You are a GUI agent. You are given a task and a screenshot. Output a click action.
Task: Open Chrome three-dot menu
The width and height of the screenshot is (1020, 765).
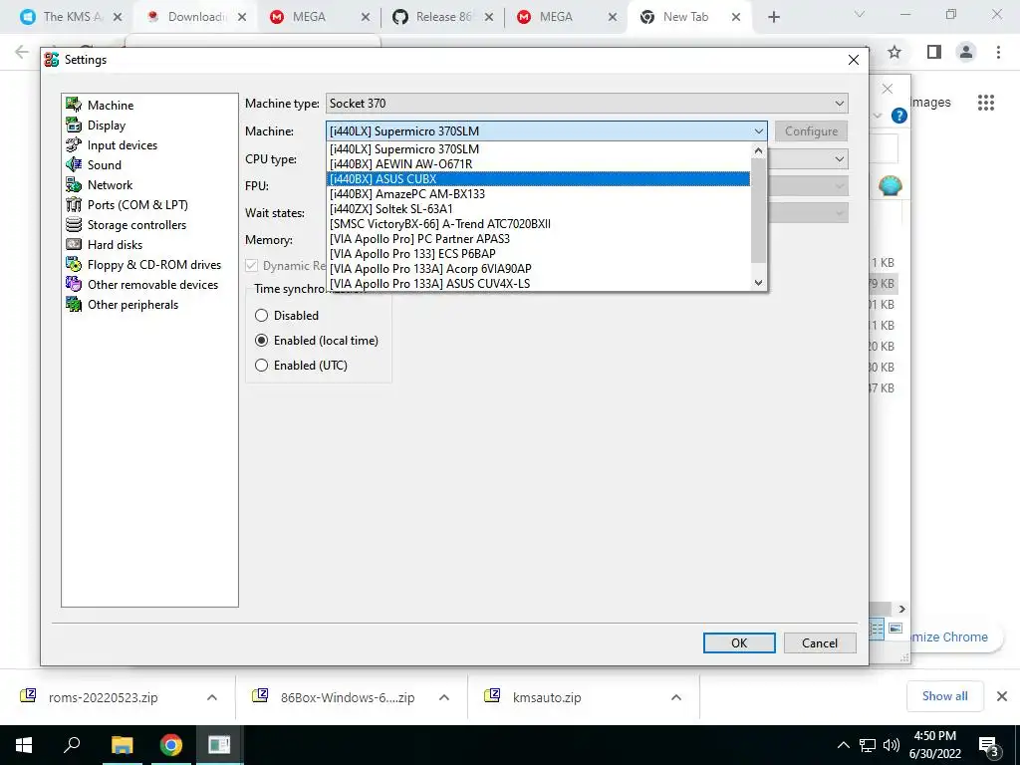tap(998, 52)
